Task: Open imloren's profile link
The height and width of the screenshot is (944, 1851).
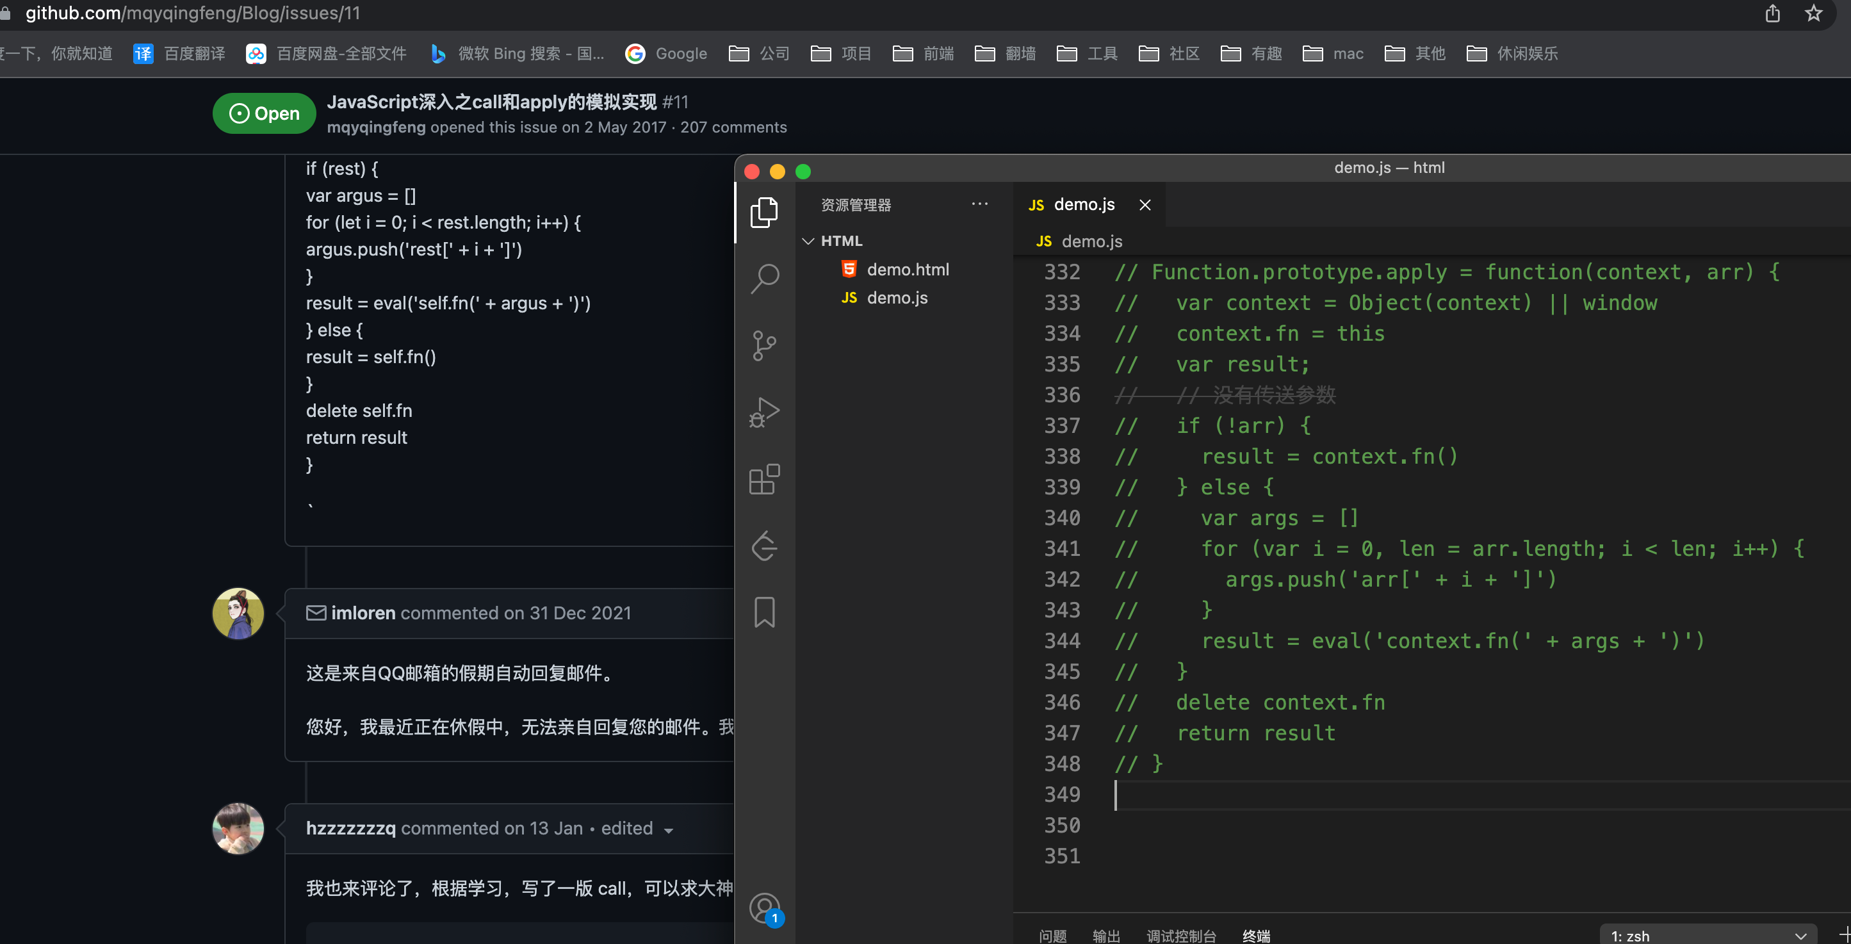Action: point(364,613)
